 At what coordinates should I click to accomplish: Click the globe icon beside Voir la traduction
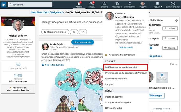click(43, 65)
